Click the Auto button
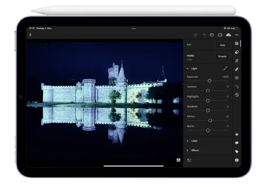Image resolution: width=267 pixels, height=187 pixels. [222, 45]
